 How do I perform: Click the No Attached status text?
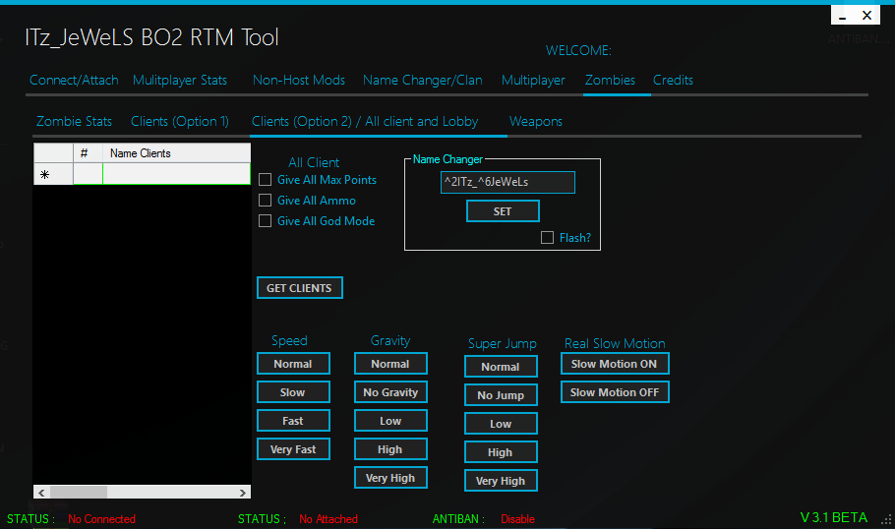pyautogui.click(x=328, y=519)
